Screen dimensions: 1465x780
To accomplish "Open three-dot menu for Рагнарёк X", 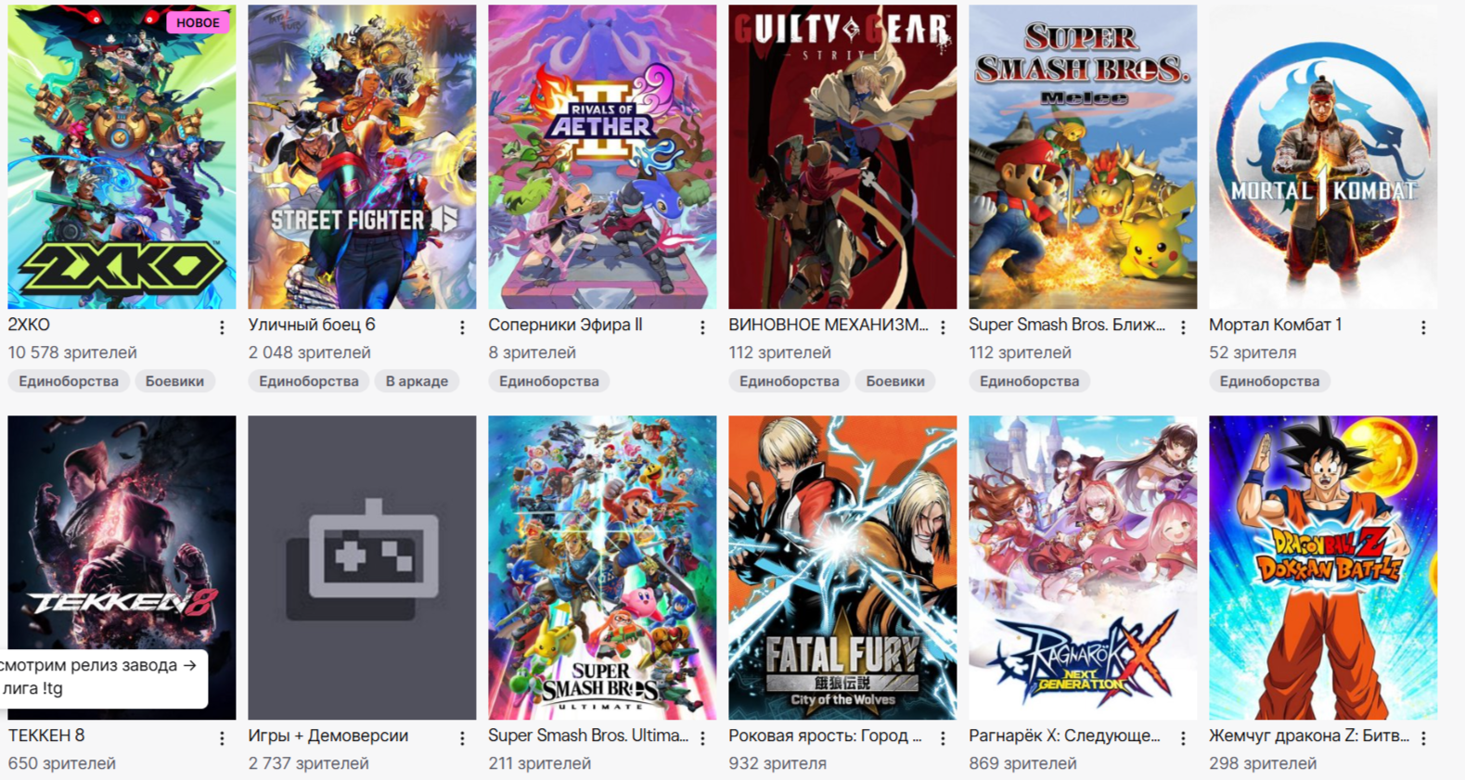I will point(1183,738).
